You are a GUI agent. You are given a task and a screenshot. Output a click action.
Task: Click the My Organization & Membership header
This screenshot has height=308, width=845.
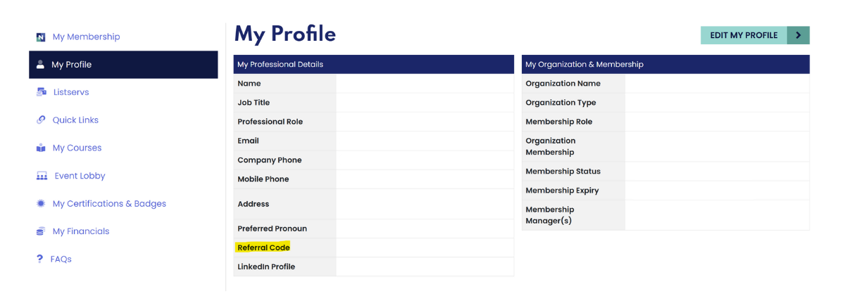point(665,65)
